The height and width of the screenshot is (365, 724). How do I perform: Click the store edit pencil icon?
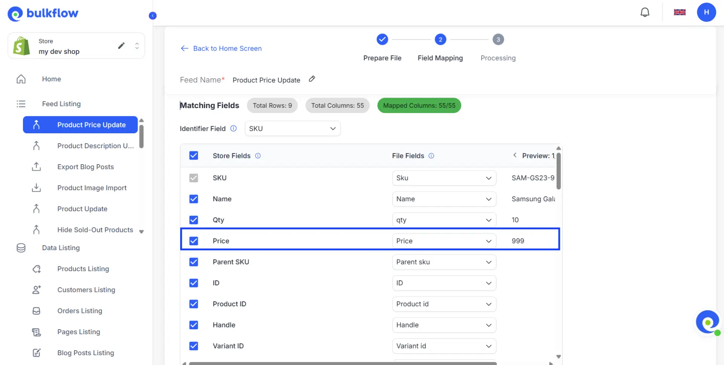(x=121, y=45)
